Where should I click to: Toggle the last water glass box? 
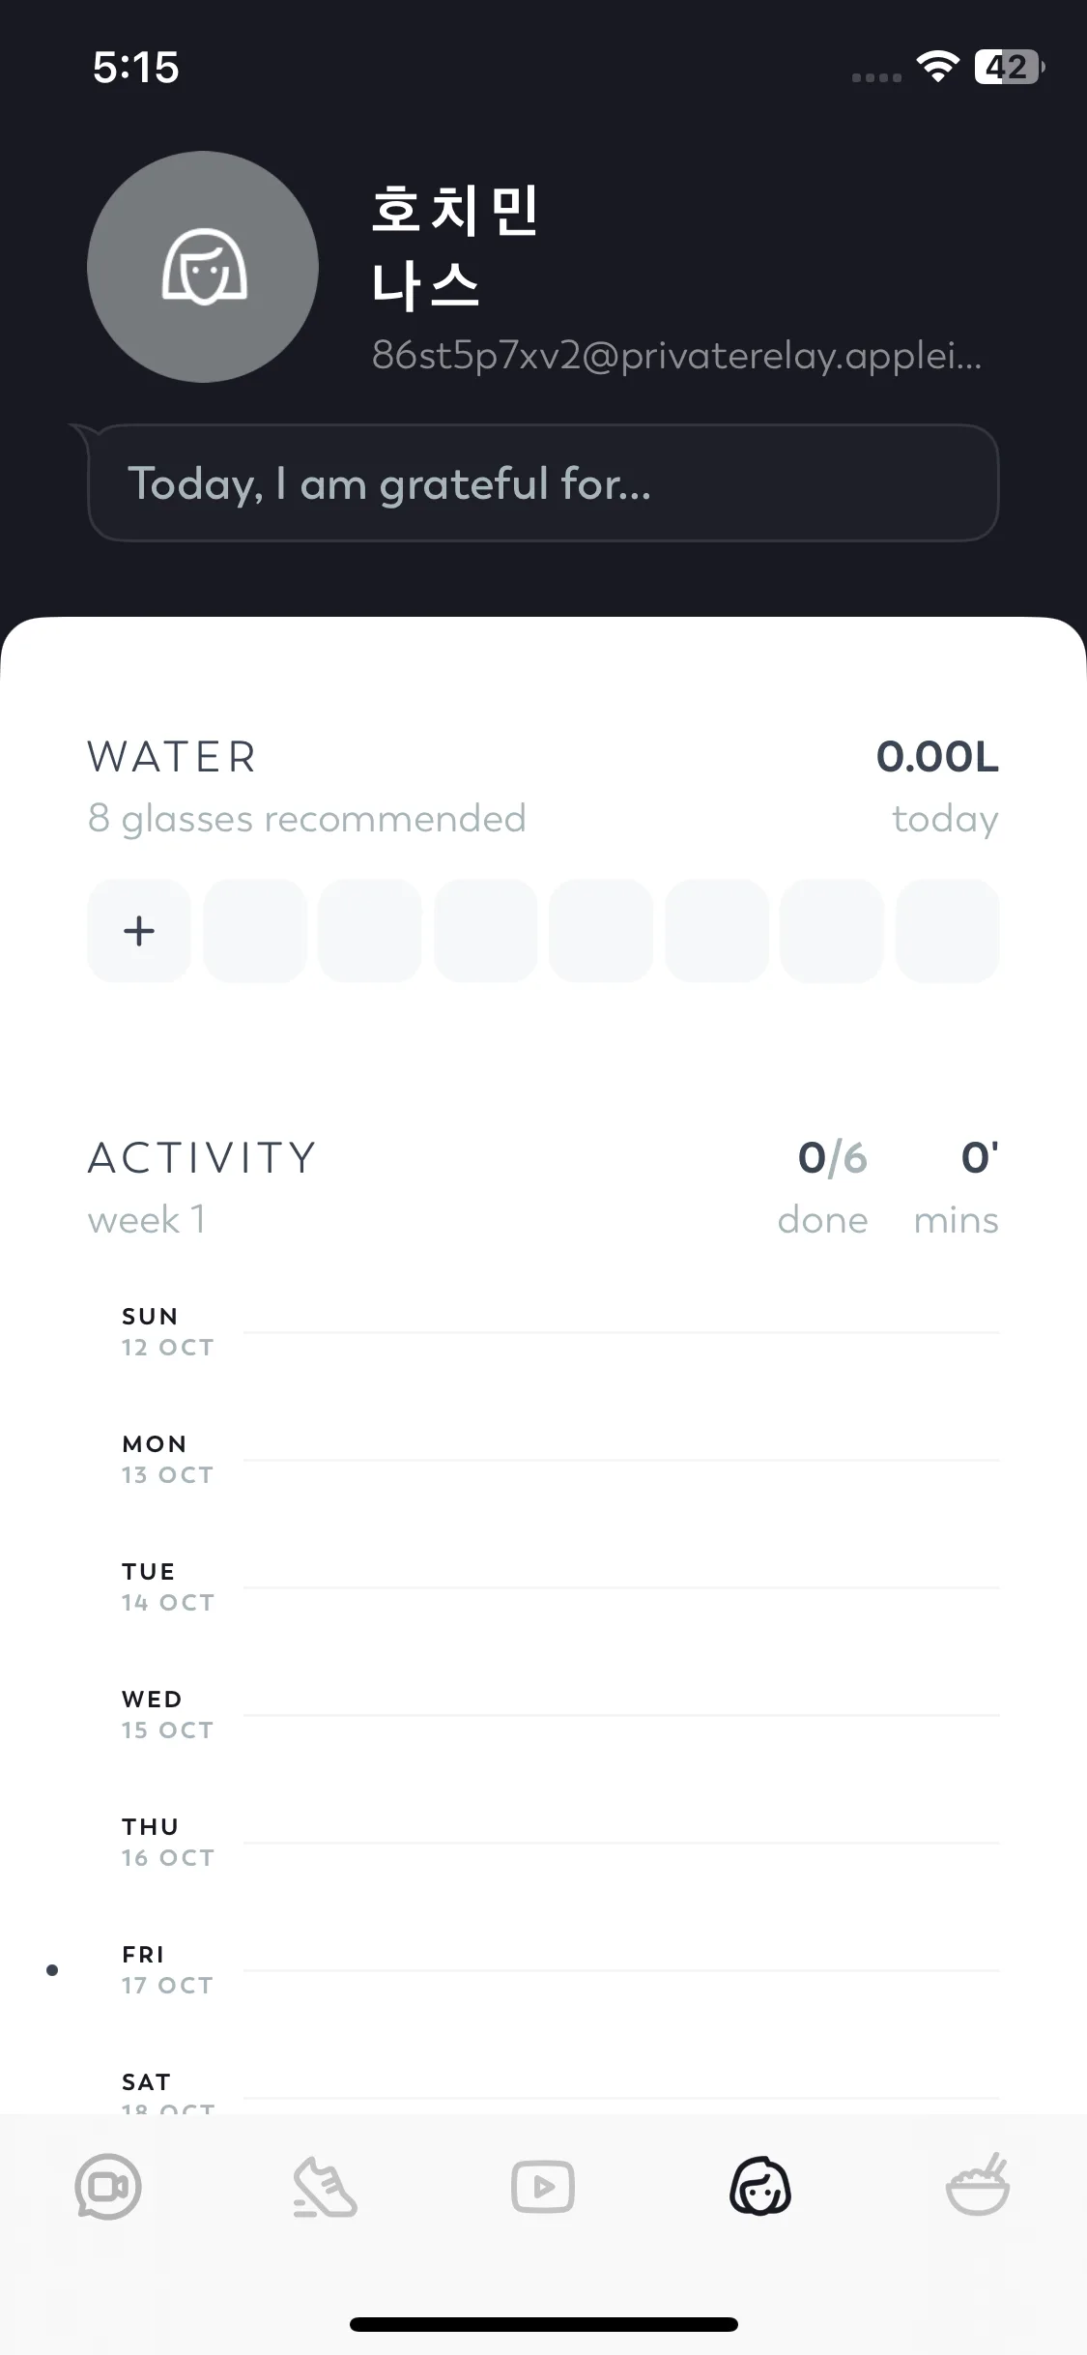click(947, 931)
